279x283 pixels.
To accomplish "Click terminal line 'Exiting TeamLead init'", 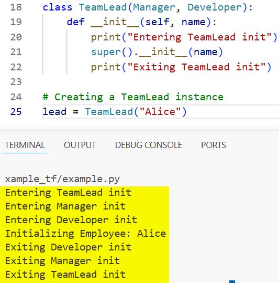I will click(x=65, y=275).
